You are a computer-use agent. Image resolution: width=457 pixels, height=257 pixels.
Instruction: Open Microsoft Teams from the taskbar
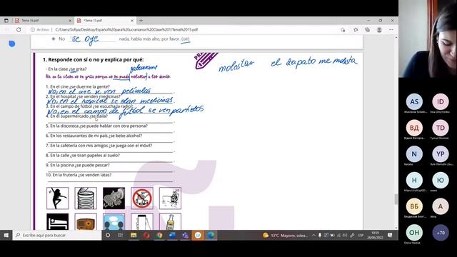[185, 235]
